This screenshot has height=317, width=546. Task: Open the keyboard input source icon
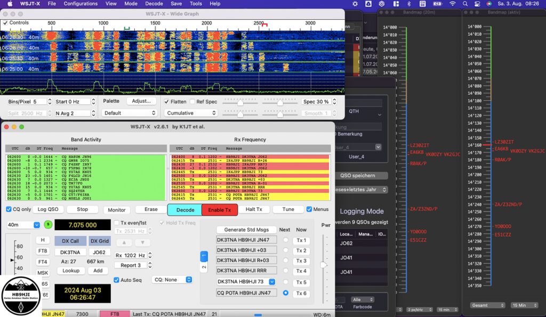(422, 4)
